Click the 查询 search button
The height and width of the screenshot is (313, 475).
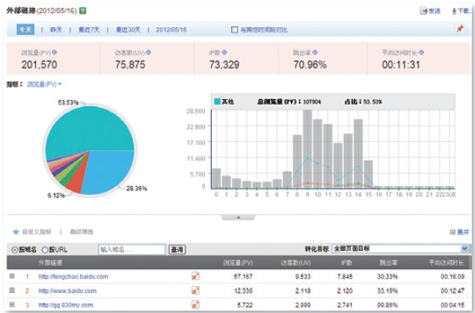coord(177,250)
